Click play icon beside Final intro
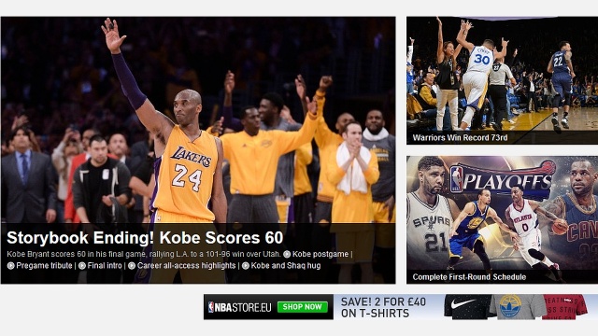 coord(82,265)
